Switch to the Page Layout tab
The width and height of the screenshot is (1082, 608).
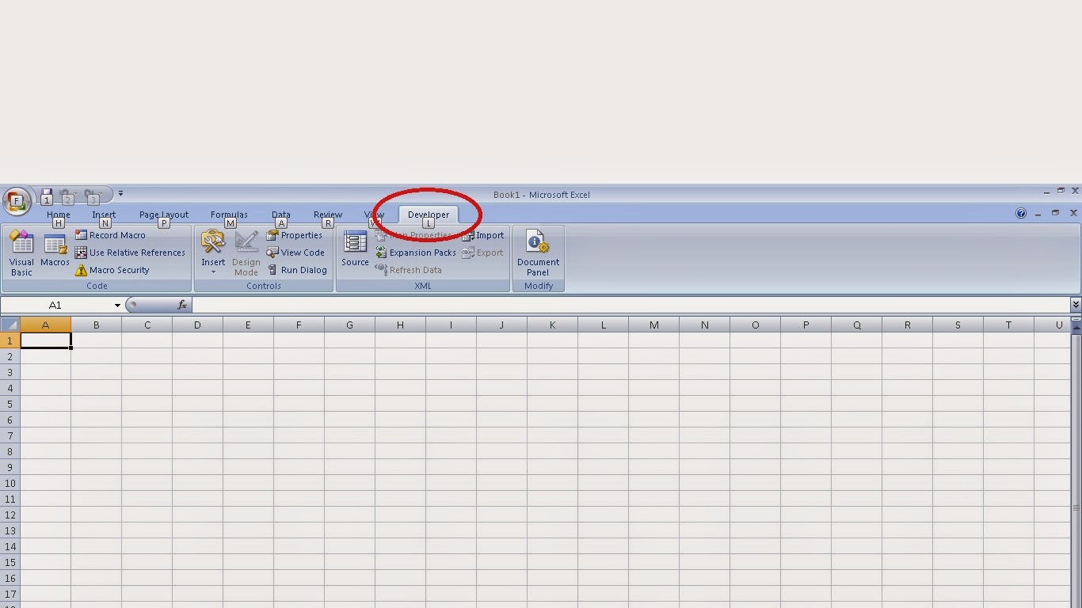(164, 215)
